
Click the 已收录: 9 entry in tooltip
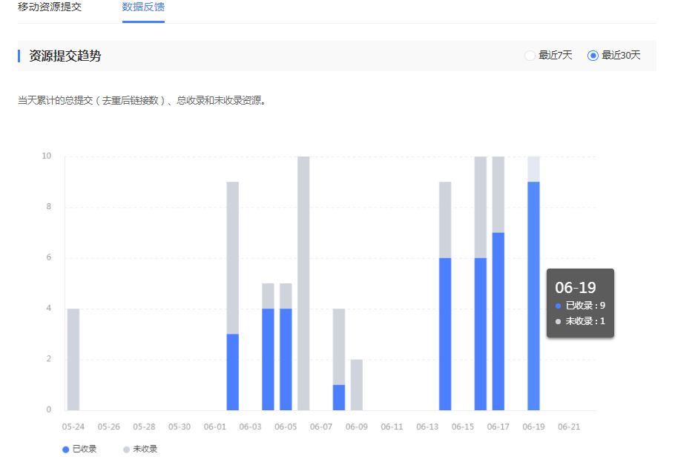tap(583, 305)
